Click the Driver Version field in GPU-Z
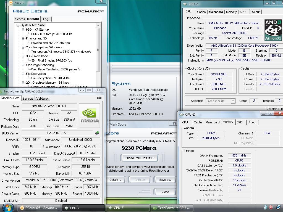 [x=61, y=180]
